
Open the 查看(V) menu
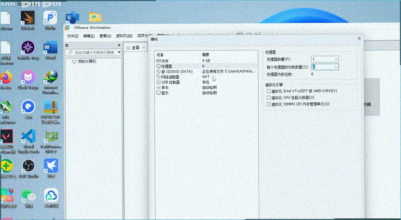click(105, 36)
